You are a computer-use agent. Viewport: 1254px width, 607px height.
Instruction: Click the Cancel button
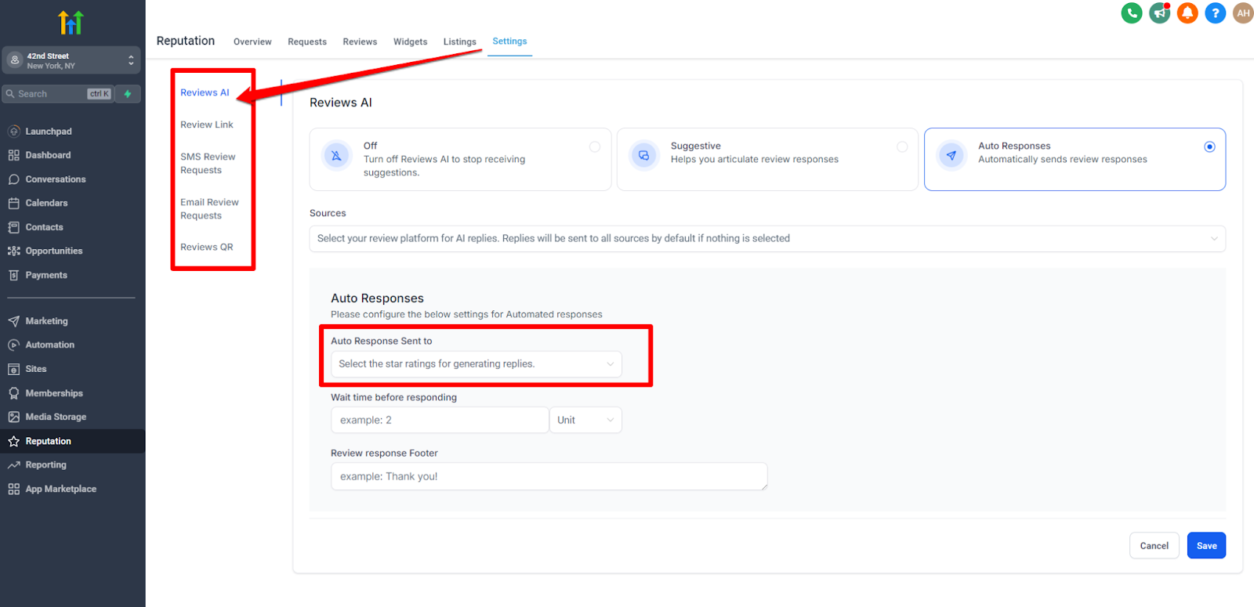1154,546
